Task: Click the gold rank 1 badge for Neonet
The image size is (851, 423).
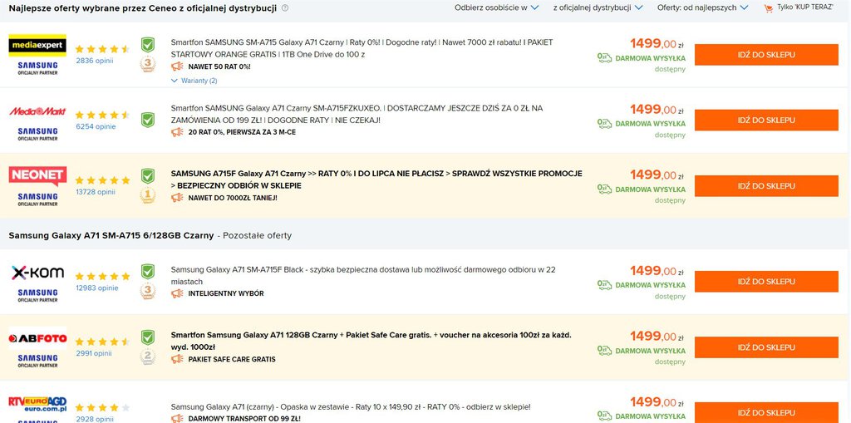Action: [x=147, y=196]
